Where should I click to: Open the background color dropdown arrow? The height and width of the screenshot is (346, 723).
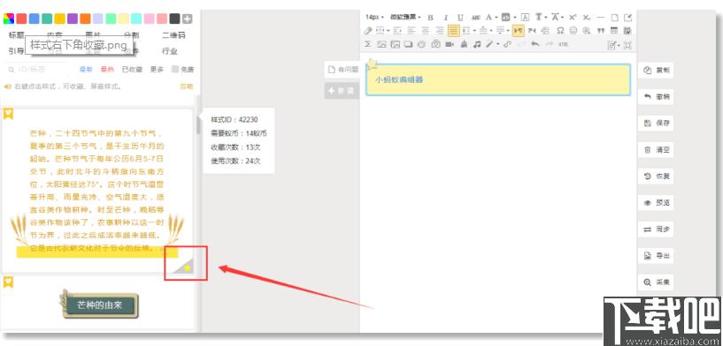click(514, 18)
